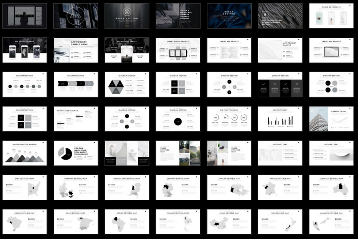Select the Break Section slide with large circle outline

pyautogui.click(x=76, y=16)
